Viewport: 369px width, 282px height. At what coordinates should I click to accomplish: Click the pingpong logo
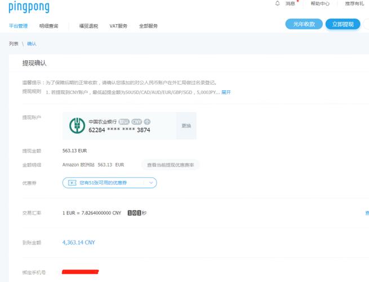point(29,7)
